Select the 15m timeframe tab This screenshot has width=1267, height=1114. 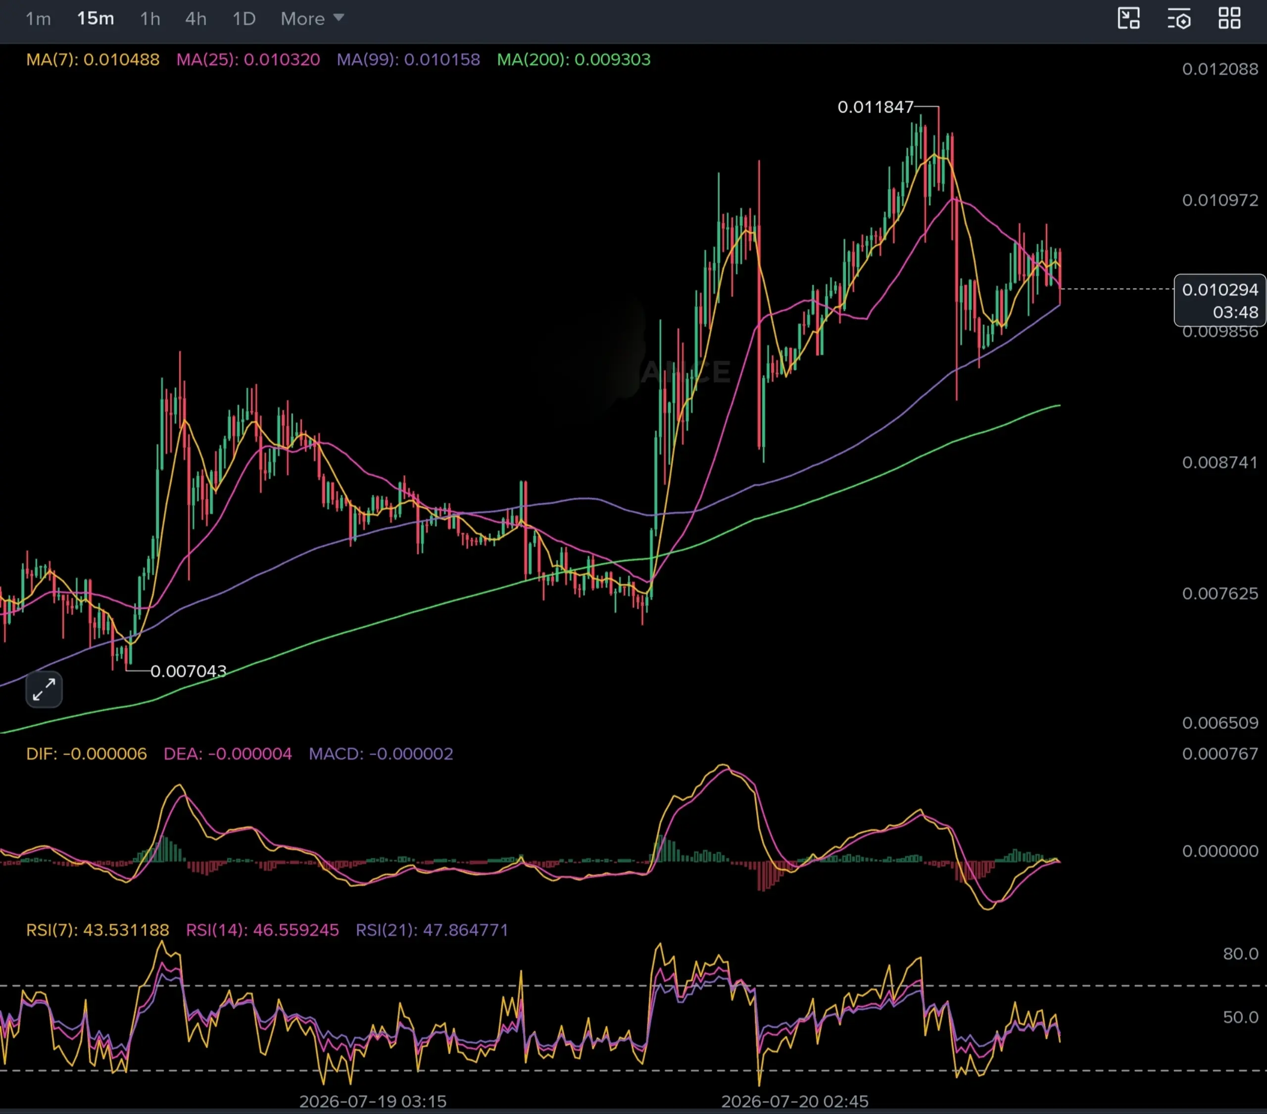pyautogui.click(x=96, y=19)
